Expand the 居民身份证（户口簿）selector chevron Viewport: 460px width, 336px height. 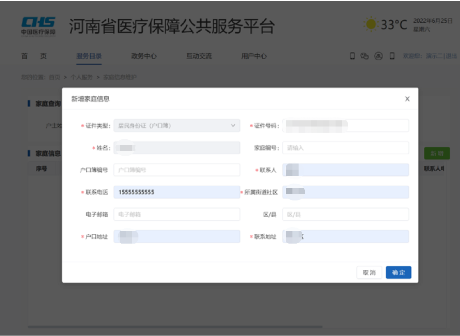pyautogui.click(x=233, y=126)
